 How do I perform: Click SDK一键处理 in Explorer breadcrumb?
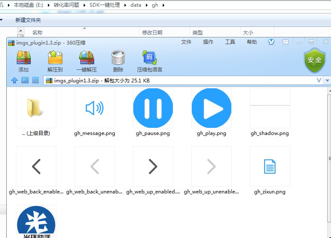coord(105,5)
